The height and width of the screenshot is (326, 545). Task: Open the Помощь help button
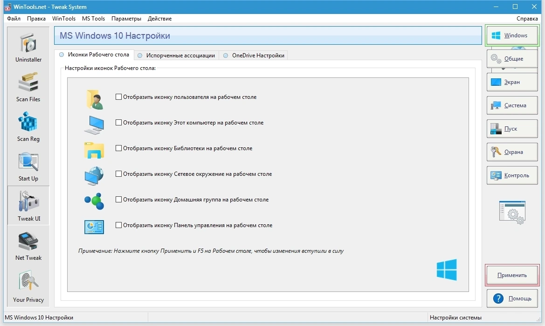(512, 298)
